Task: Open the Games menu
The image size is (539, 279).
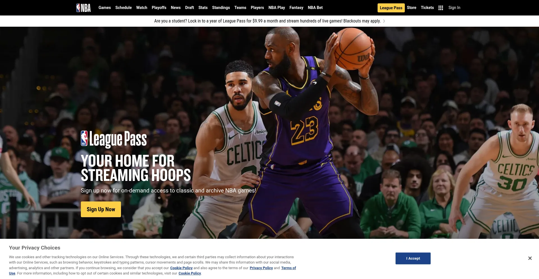Action: coord(104,8)
